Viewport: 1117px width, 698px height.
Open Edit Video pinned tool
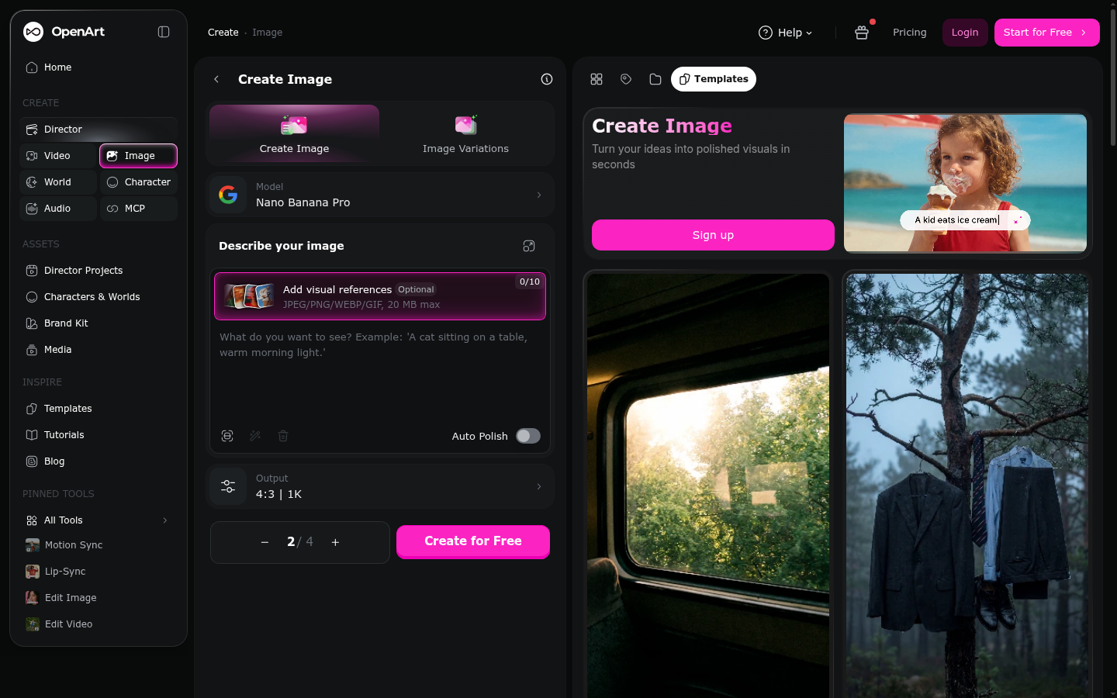click(x=99, y=624)
